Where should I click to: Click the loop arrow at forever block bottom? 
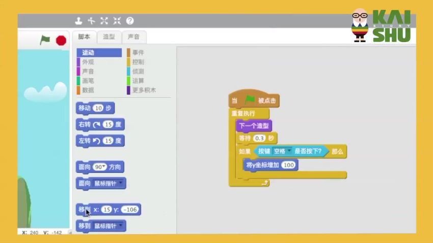[265, 183]
